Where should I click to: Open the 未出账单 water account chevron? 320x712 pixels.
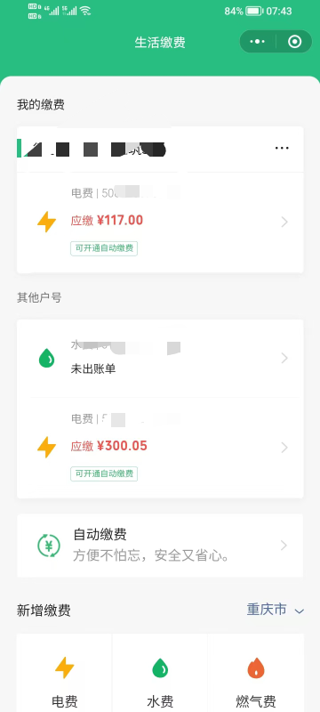pyautogui.click(x=284, y=359)
